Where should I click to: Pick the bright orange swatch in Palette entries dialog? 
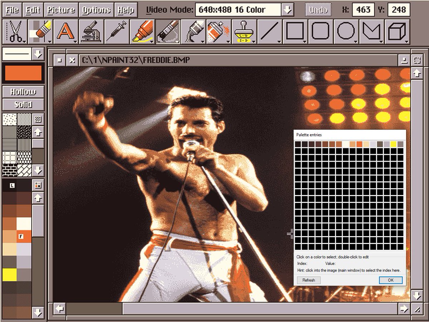[359, 144]
